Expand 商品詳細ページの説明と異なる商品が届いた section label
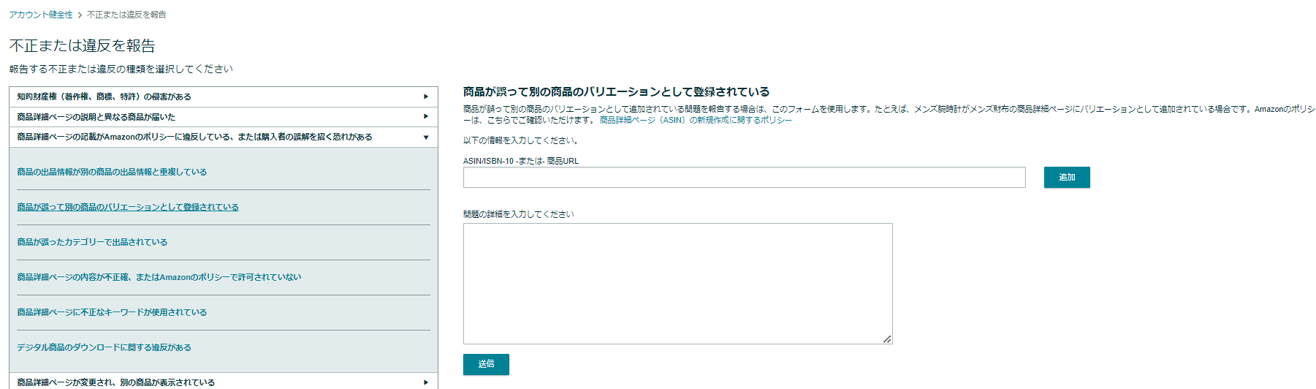The height and width of the screenshot is (389, 1316). (x=96, y=117)
